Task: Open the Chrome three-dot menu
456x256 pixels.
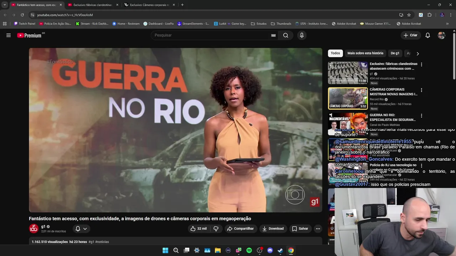Action: click(x=450, y=15)
